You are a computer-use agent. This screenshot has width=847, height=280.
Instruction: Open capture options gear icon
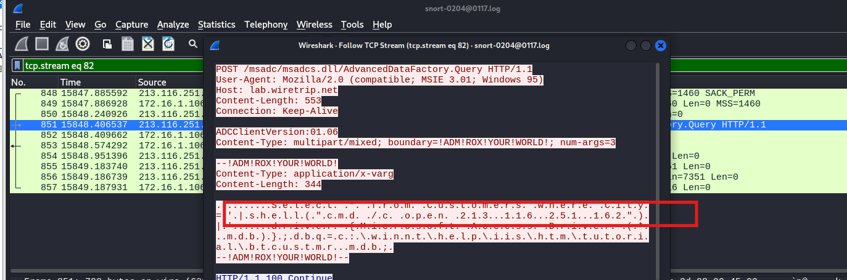point(83,44)
